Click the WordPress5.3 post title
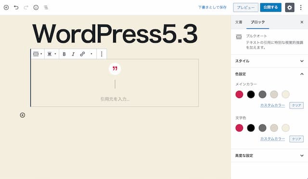Image resolution: width=308 pixels, height=179 pixels. click(x=115, y=34)
